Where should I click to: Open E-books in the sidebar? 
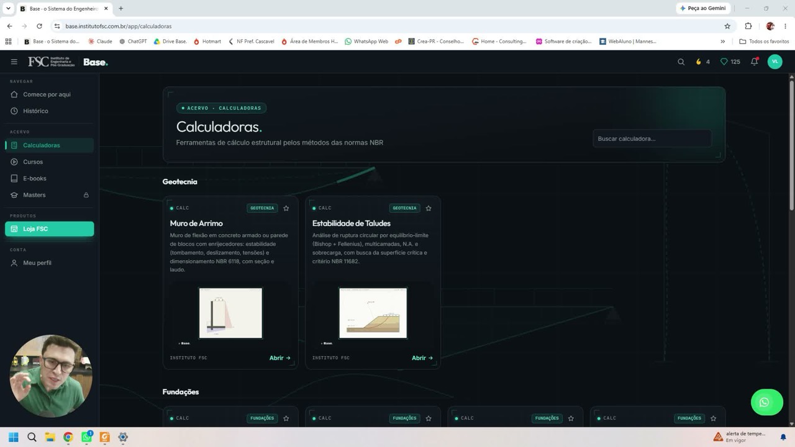pyautogui.click(x=49, y=179)
